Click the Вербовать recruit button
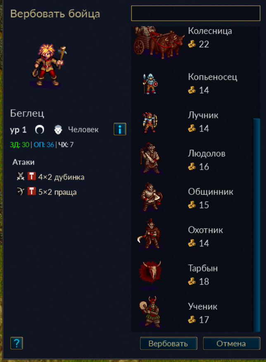This screenshot has width=266, height=362. click(169, 343)
